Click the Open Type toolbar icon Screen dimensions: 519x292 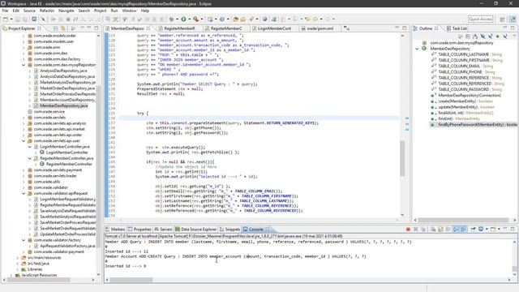point(236,19)
